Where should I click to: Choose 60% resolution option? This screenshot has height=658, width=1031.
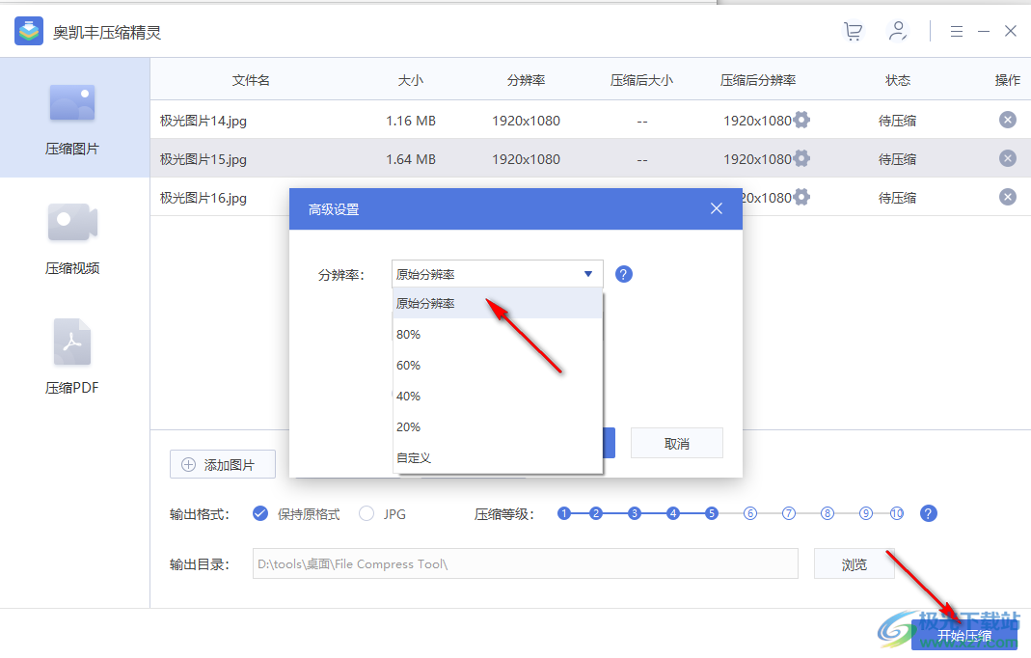point(498,366)
